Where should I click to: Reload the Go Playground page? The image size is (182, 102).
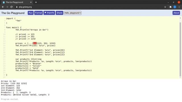[11, 7]
